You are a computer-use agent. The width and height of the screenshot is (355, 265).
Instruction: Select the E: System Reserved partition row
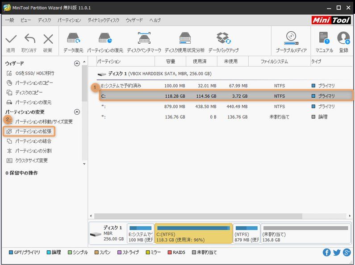pos(225,86)
